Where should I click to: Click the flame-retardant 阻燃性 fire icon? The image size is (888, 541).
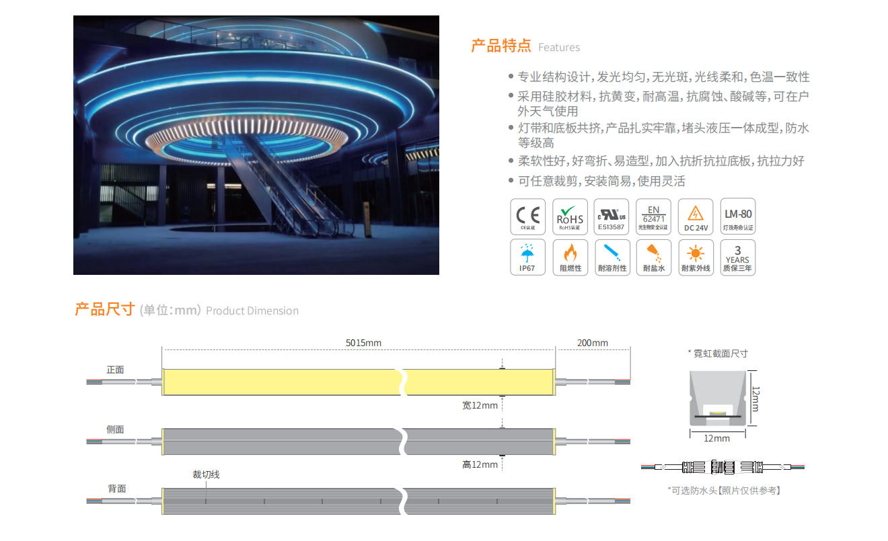tap(570, 258)
